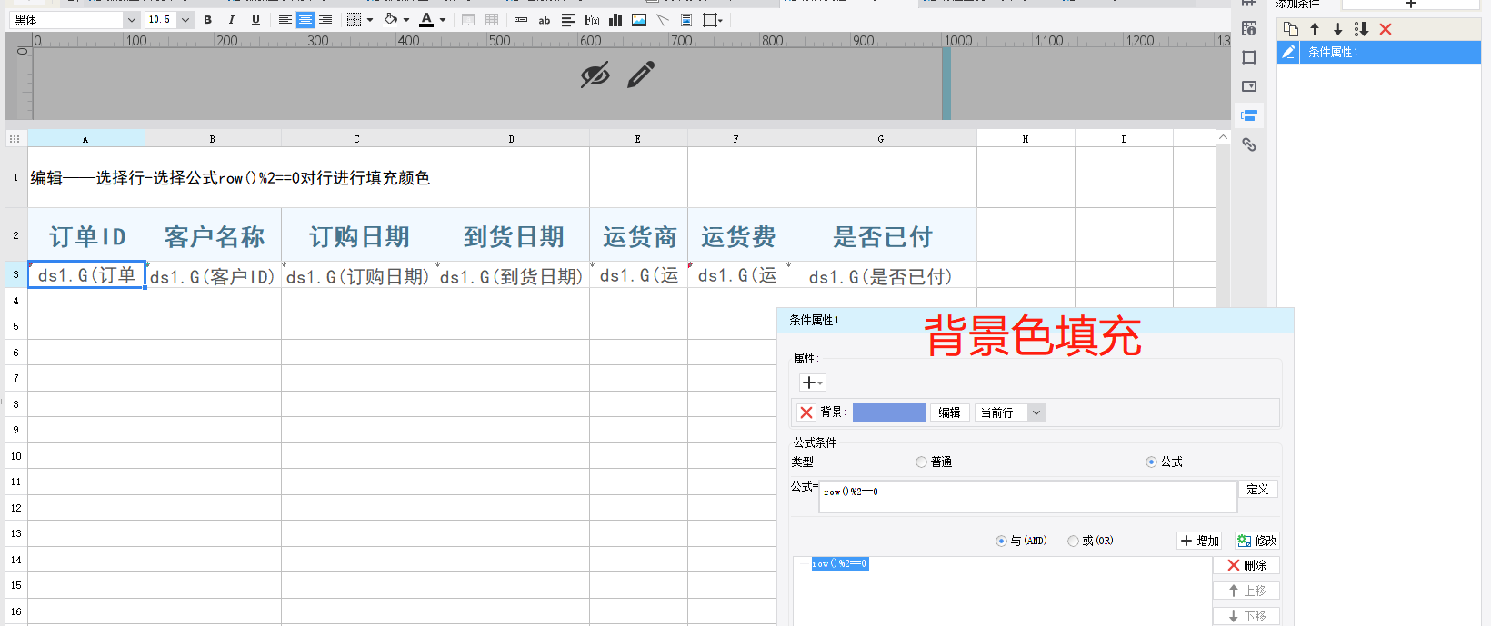1491x626 pixels.
Task: Move the condition up with the up arrow icon
Action: [1315, 29]
